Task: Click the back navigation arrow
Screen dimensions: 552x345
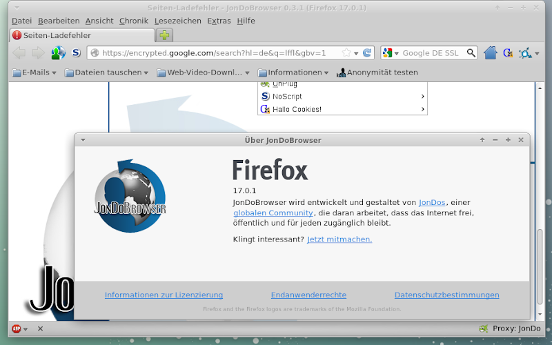Action: [x=19, y=53]
